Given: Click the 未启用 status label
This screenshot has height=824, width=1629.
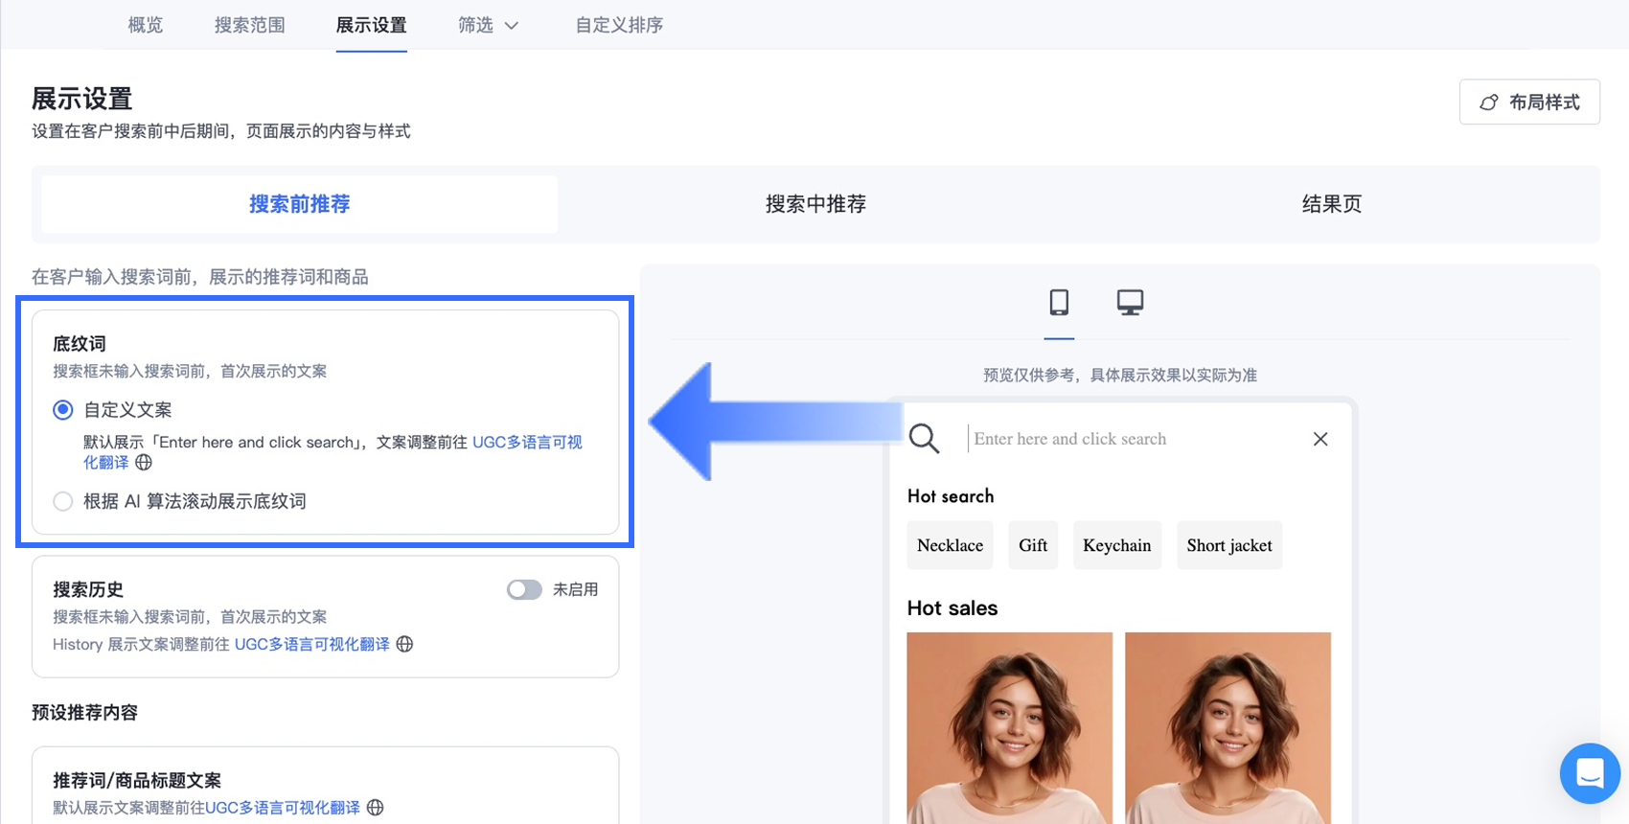Looking at the screenshot, I should click(x=575, y=589).
